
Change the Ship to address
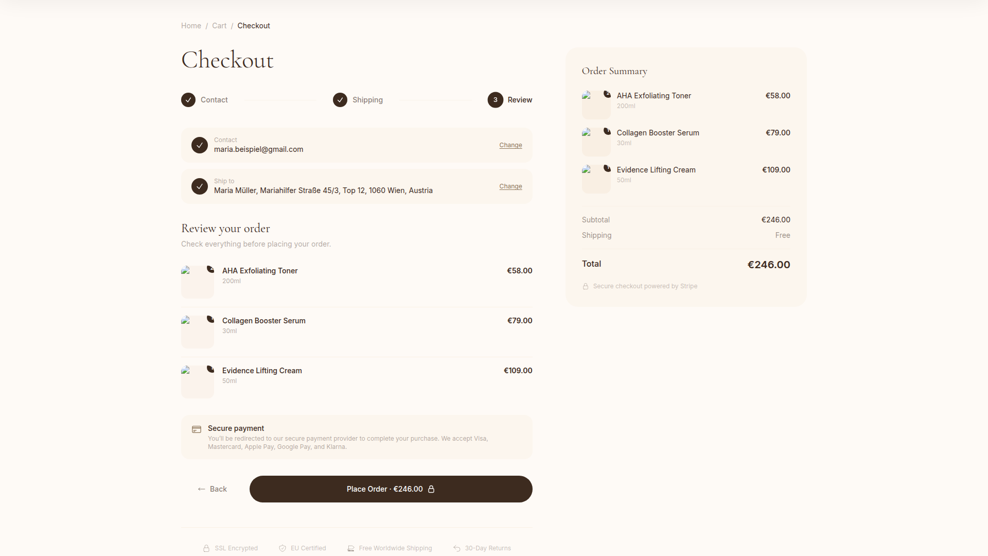coord(510,186)
